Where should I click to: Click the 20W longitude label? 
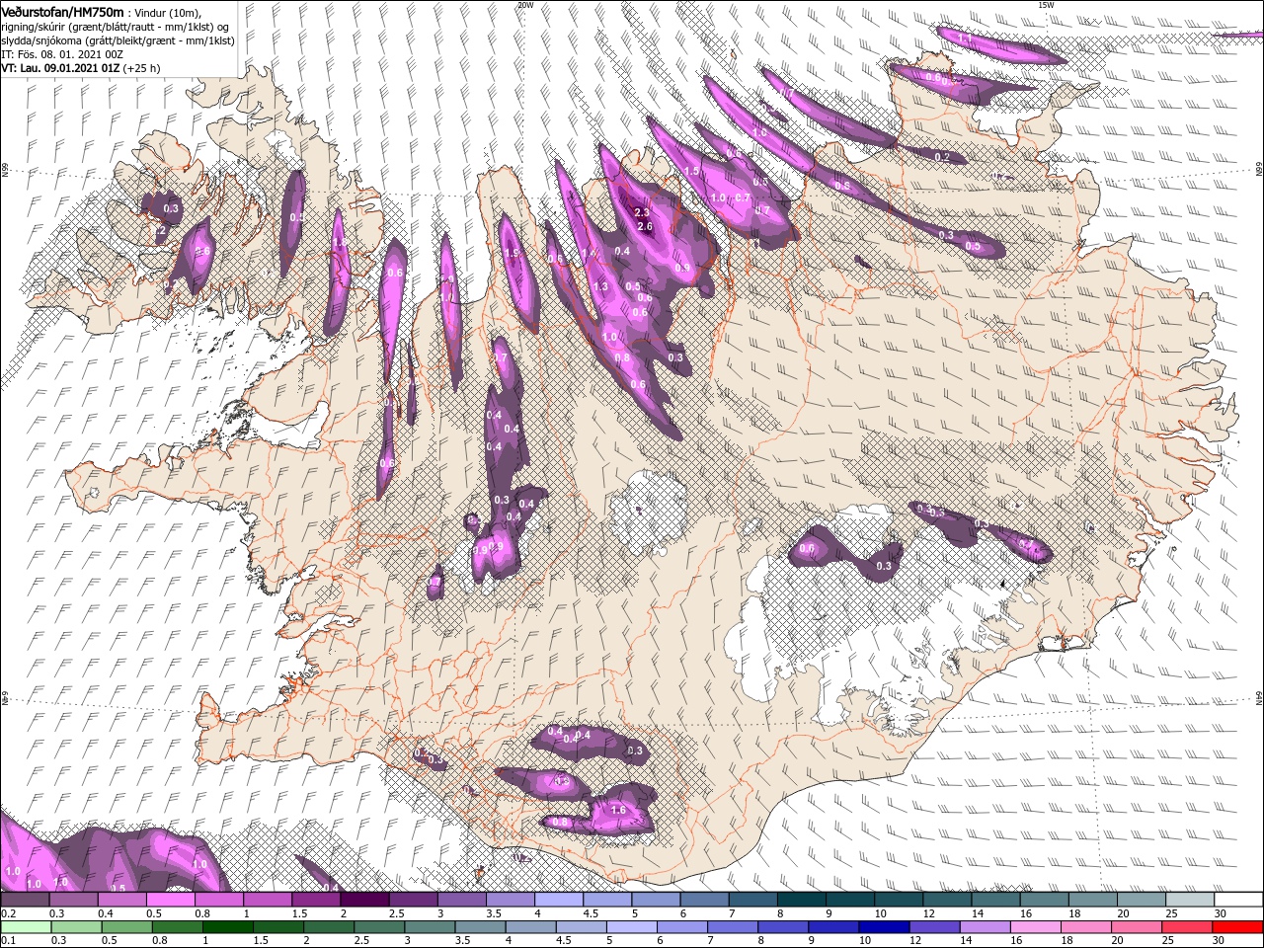pos(525,4)
